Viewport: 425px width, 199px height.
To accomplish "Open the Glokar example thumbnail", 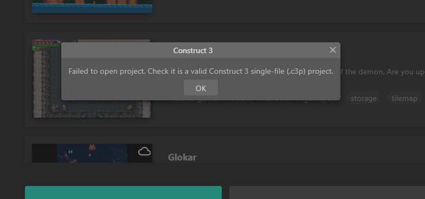I will 92,153.
